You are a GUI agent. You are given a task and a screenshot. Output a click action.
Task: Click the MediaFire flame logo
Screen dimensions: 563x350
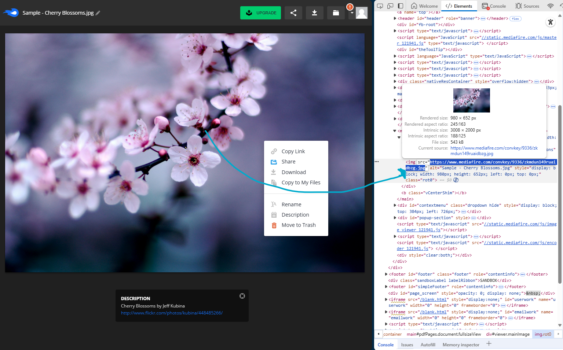11,13
